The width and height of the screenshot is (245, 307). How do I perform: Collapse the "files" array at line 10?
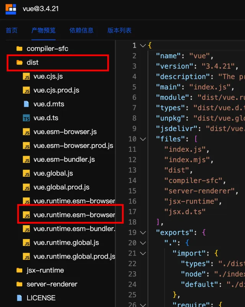[143, 139]
